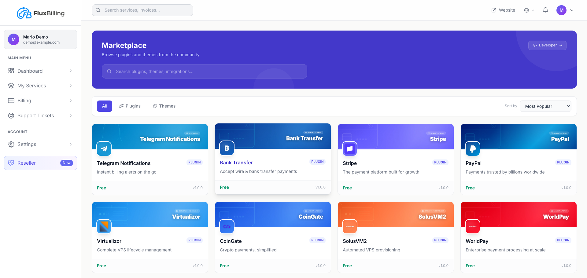Click the CoinGate plugin icon
587x278 pixels.
227,226
